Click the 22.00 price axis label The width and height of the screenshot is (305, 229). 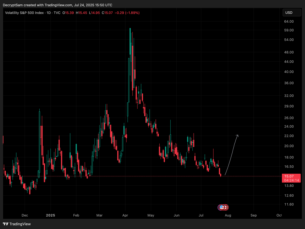pos(289,136)
